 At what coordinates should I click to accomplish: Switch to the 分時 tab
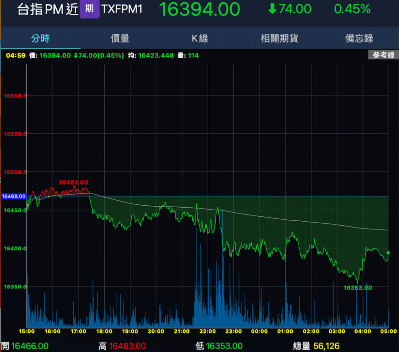pyautogui.click(x=41, y=38)
